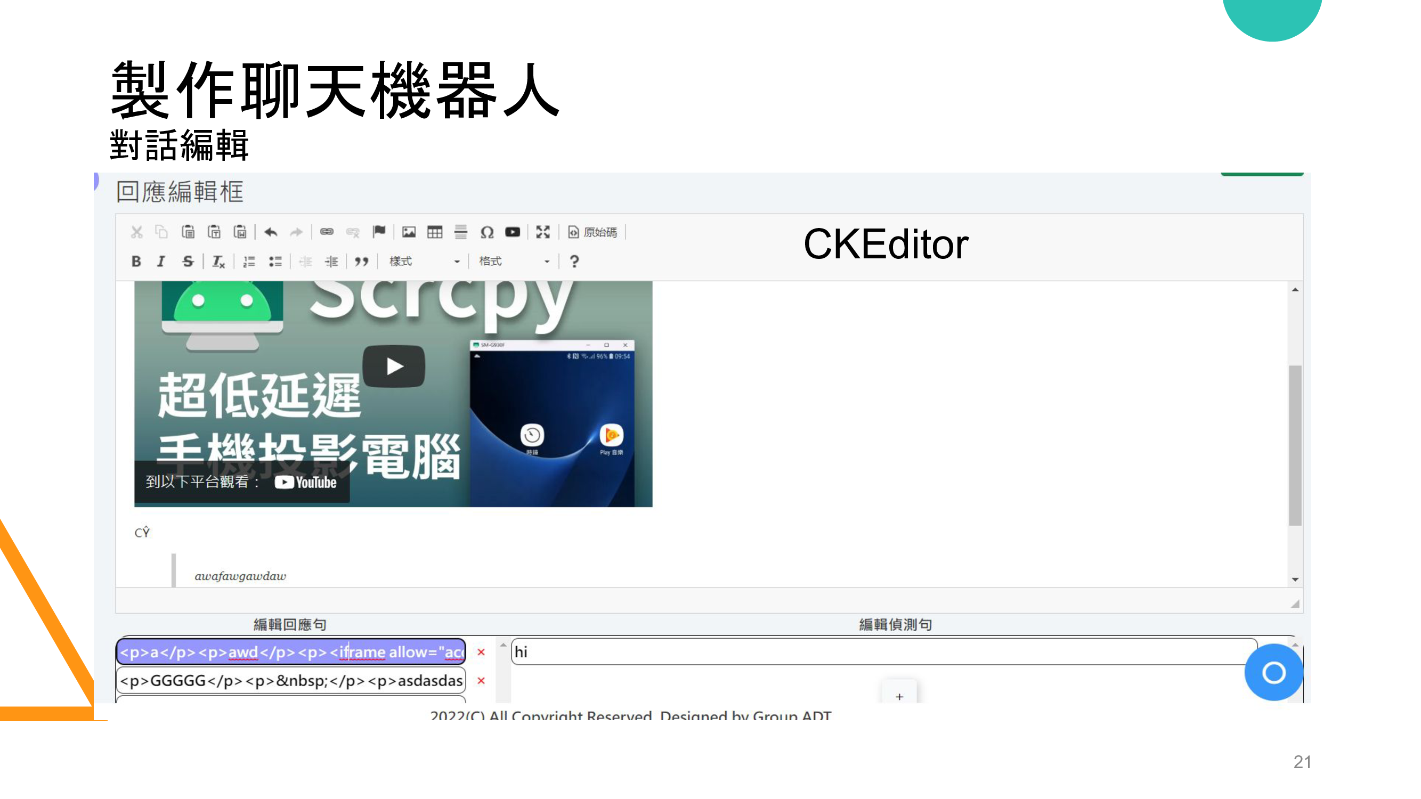Delete the first response row with red X
This screenshot has height=799, width=1421.
[481, 652]
